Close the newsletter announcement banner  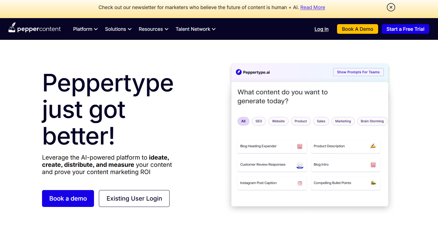(391, 7)
